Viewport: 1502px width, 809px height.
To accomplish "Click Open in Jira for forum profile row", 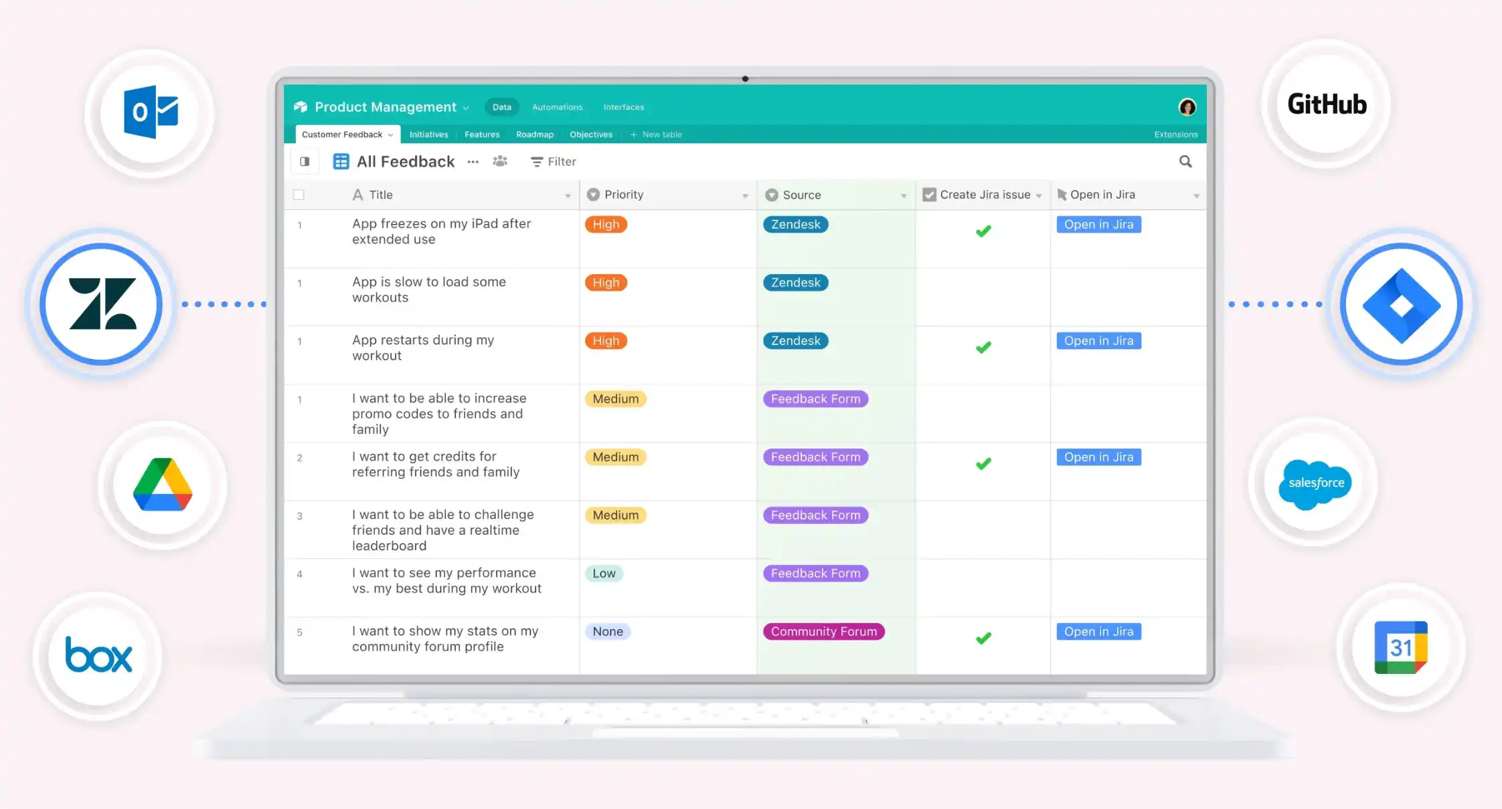I will point(1098,632).
